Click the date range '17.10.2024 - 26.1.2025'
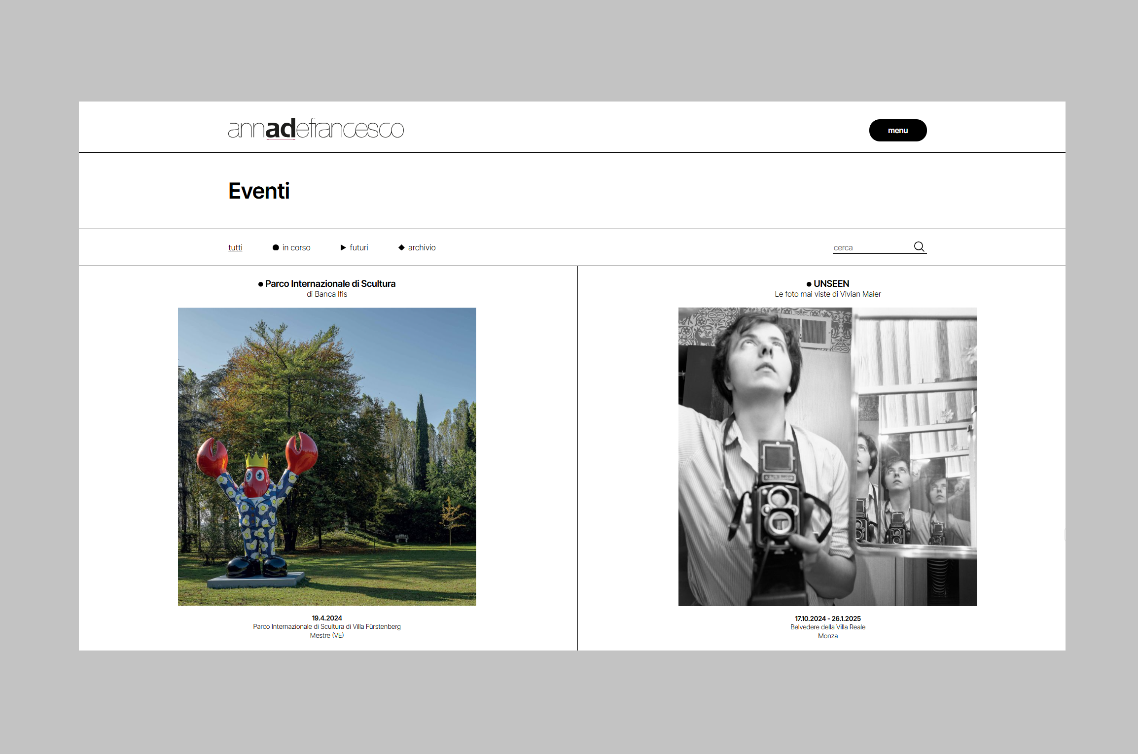The image size is (1138, 754). [828, 618]
